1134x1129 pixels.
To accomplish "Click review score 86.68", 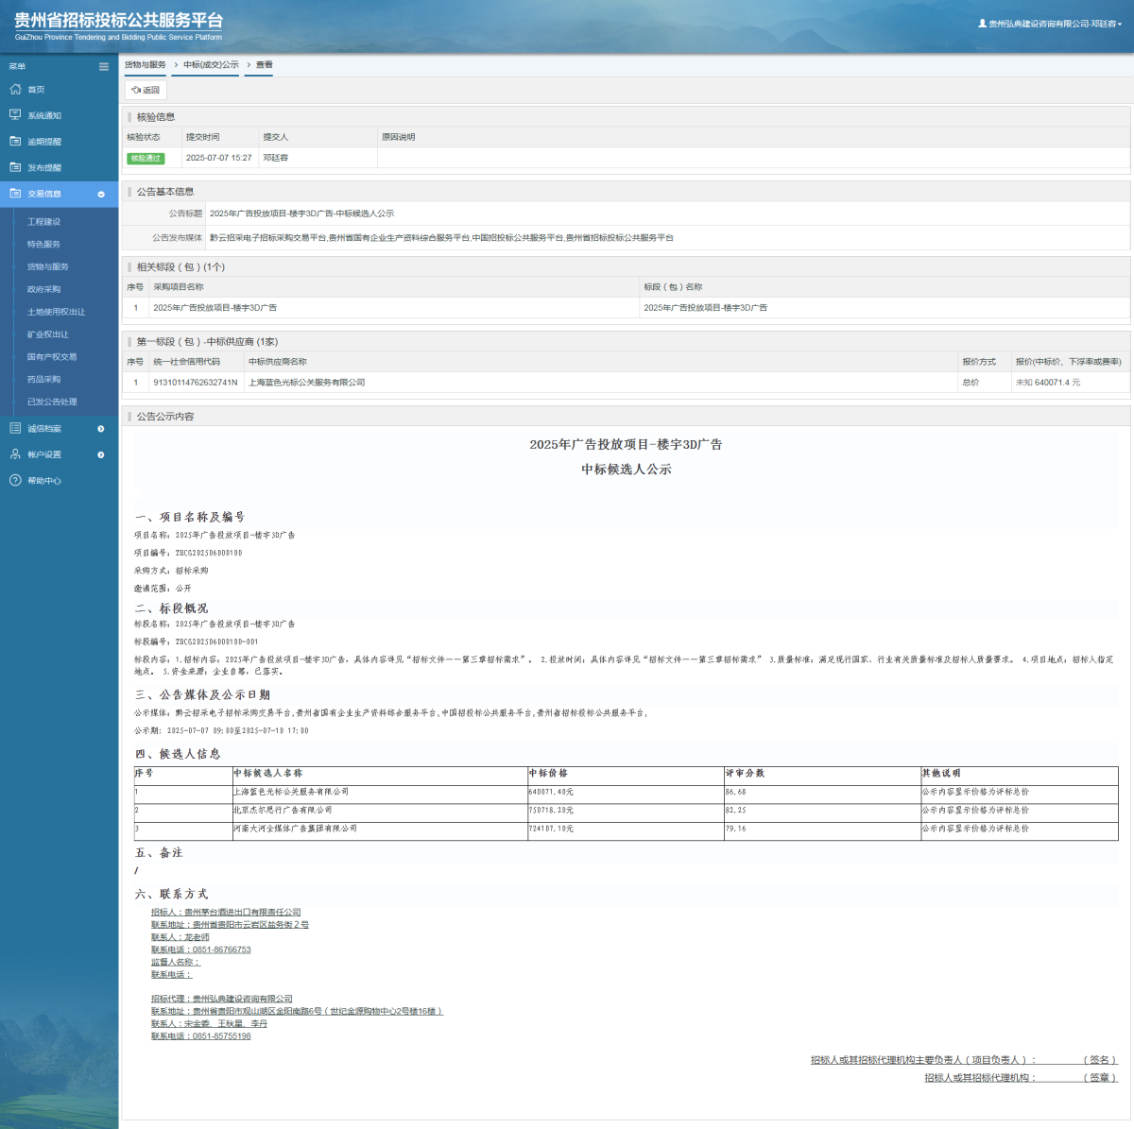I will 735,792.
